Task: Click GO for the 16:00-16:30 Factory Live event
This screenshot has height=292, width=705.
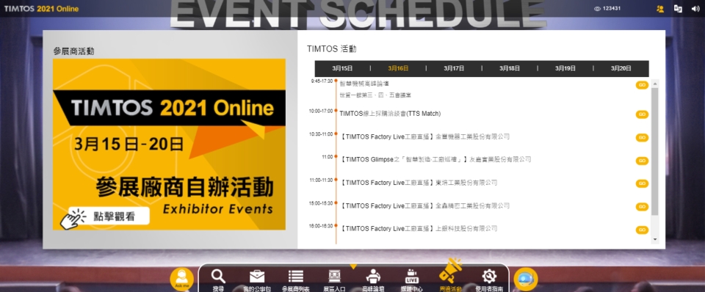Action: 642,230
